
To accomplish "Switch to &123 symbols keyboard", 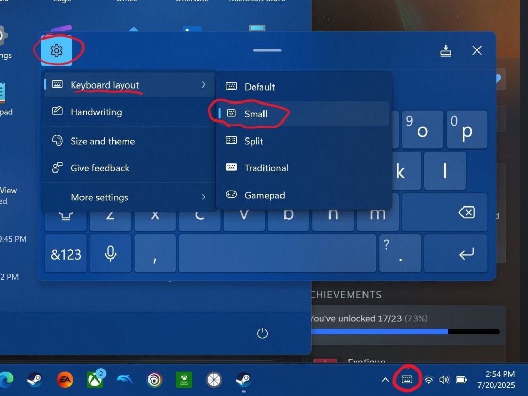I will coord(66,254).
